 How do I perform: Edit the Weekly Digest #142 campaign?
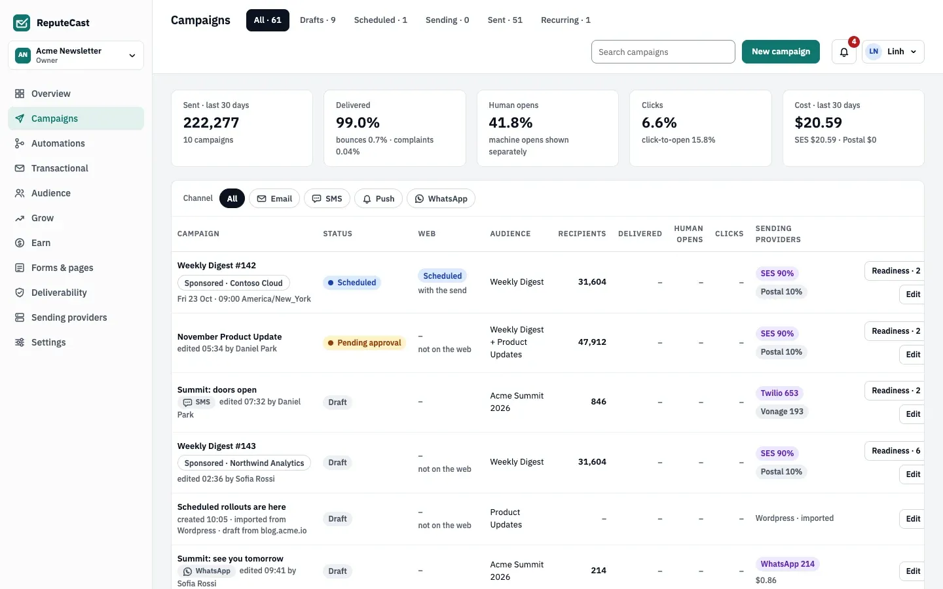click(912, 294)
